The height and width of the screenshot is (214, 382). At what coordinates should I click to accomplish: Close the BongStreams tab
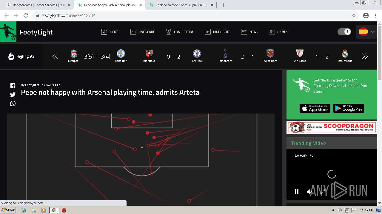tap(69, 5)
